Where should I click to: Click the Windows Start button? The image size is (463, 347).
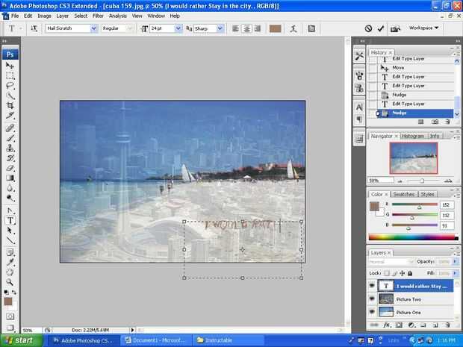tap(22, 340)
